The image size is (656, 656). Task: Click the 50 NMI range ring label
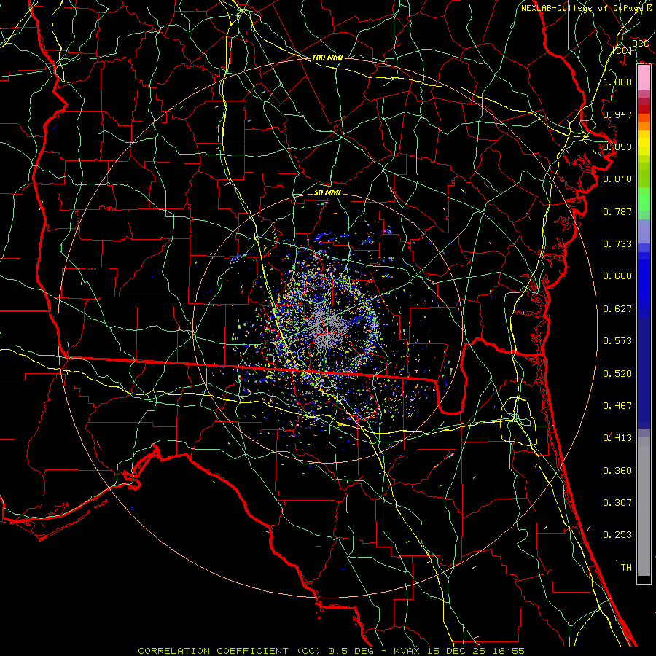pos(327,192)
